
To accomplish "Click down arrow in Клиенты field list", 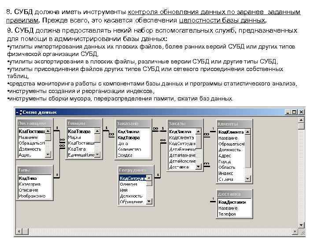I will (247, 178).
